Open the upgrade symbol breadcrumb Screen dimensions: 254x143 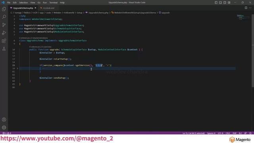click(164, 12)
